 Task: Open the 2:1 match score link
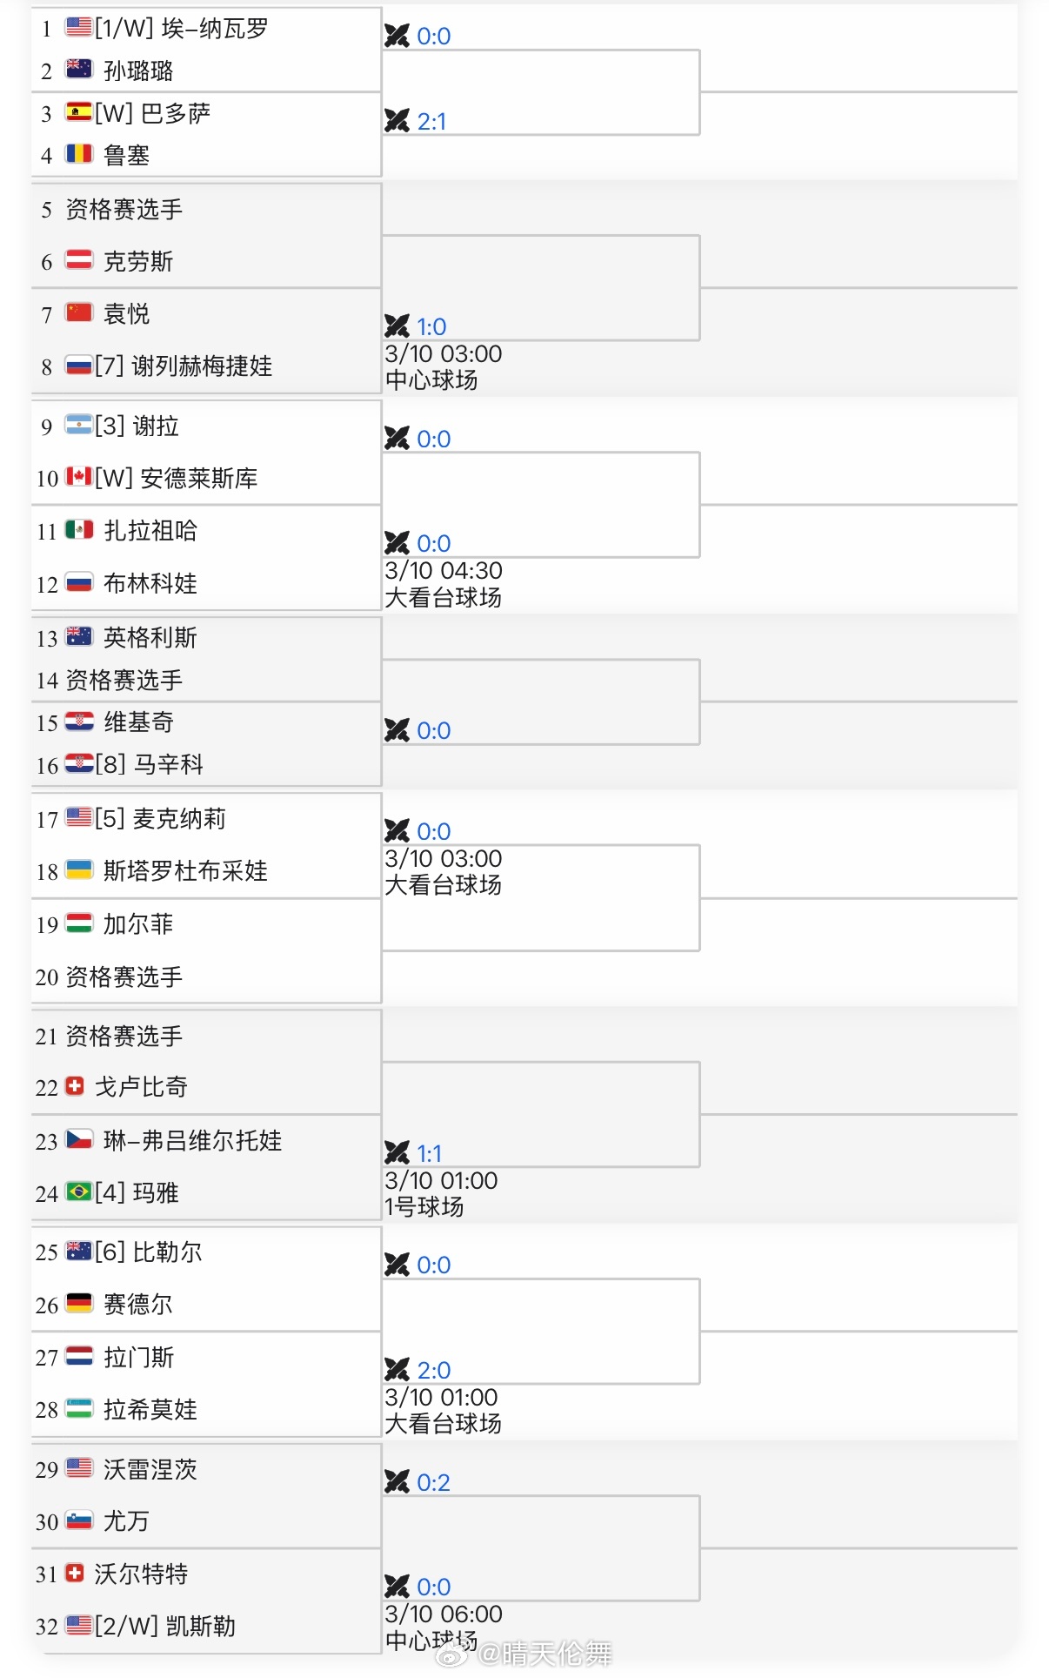(x=431, y=122)
